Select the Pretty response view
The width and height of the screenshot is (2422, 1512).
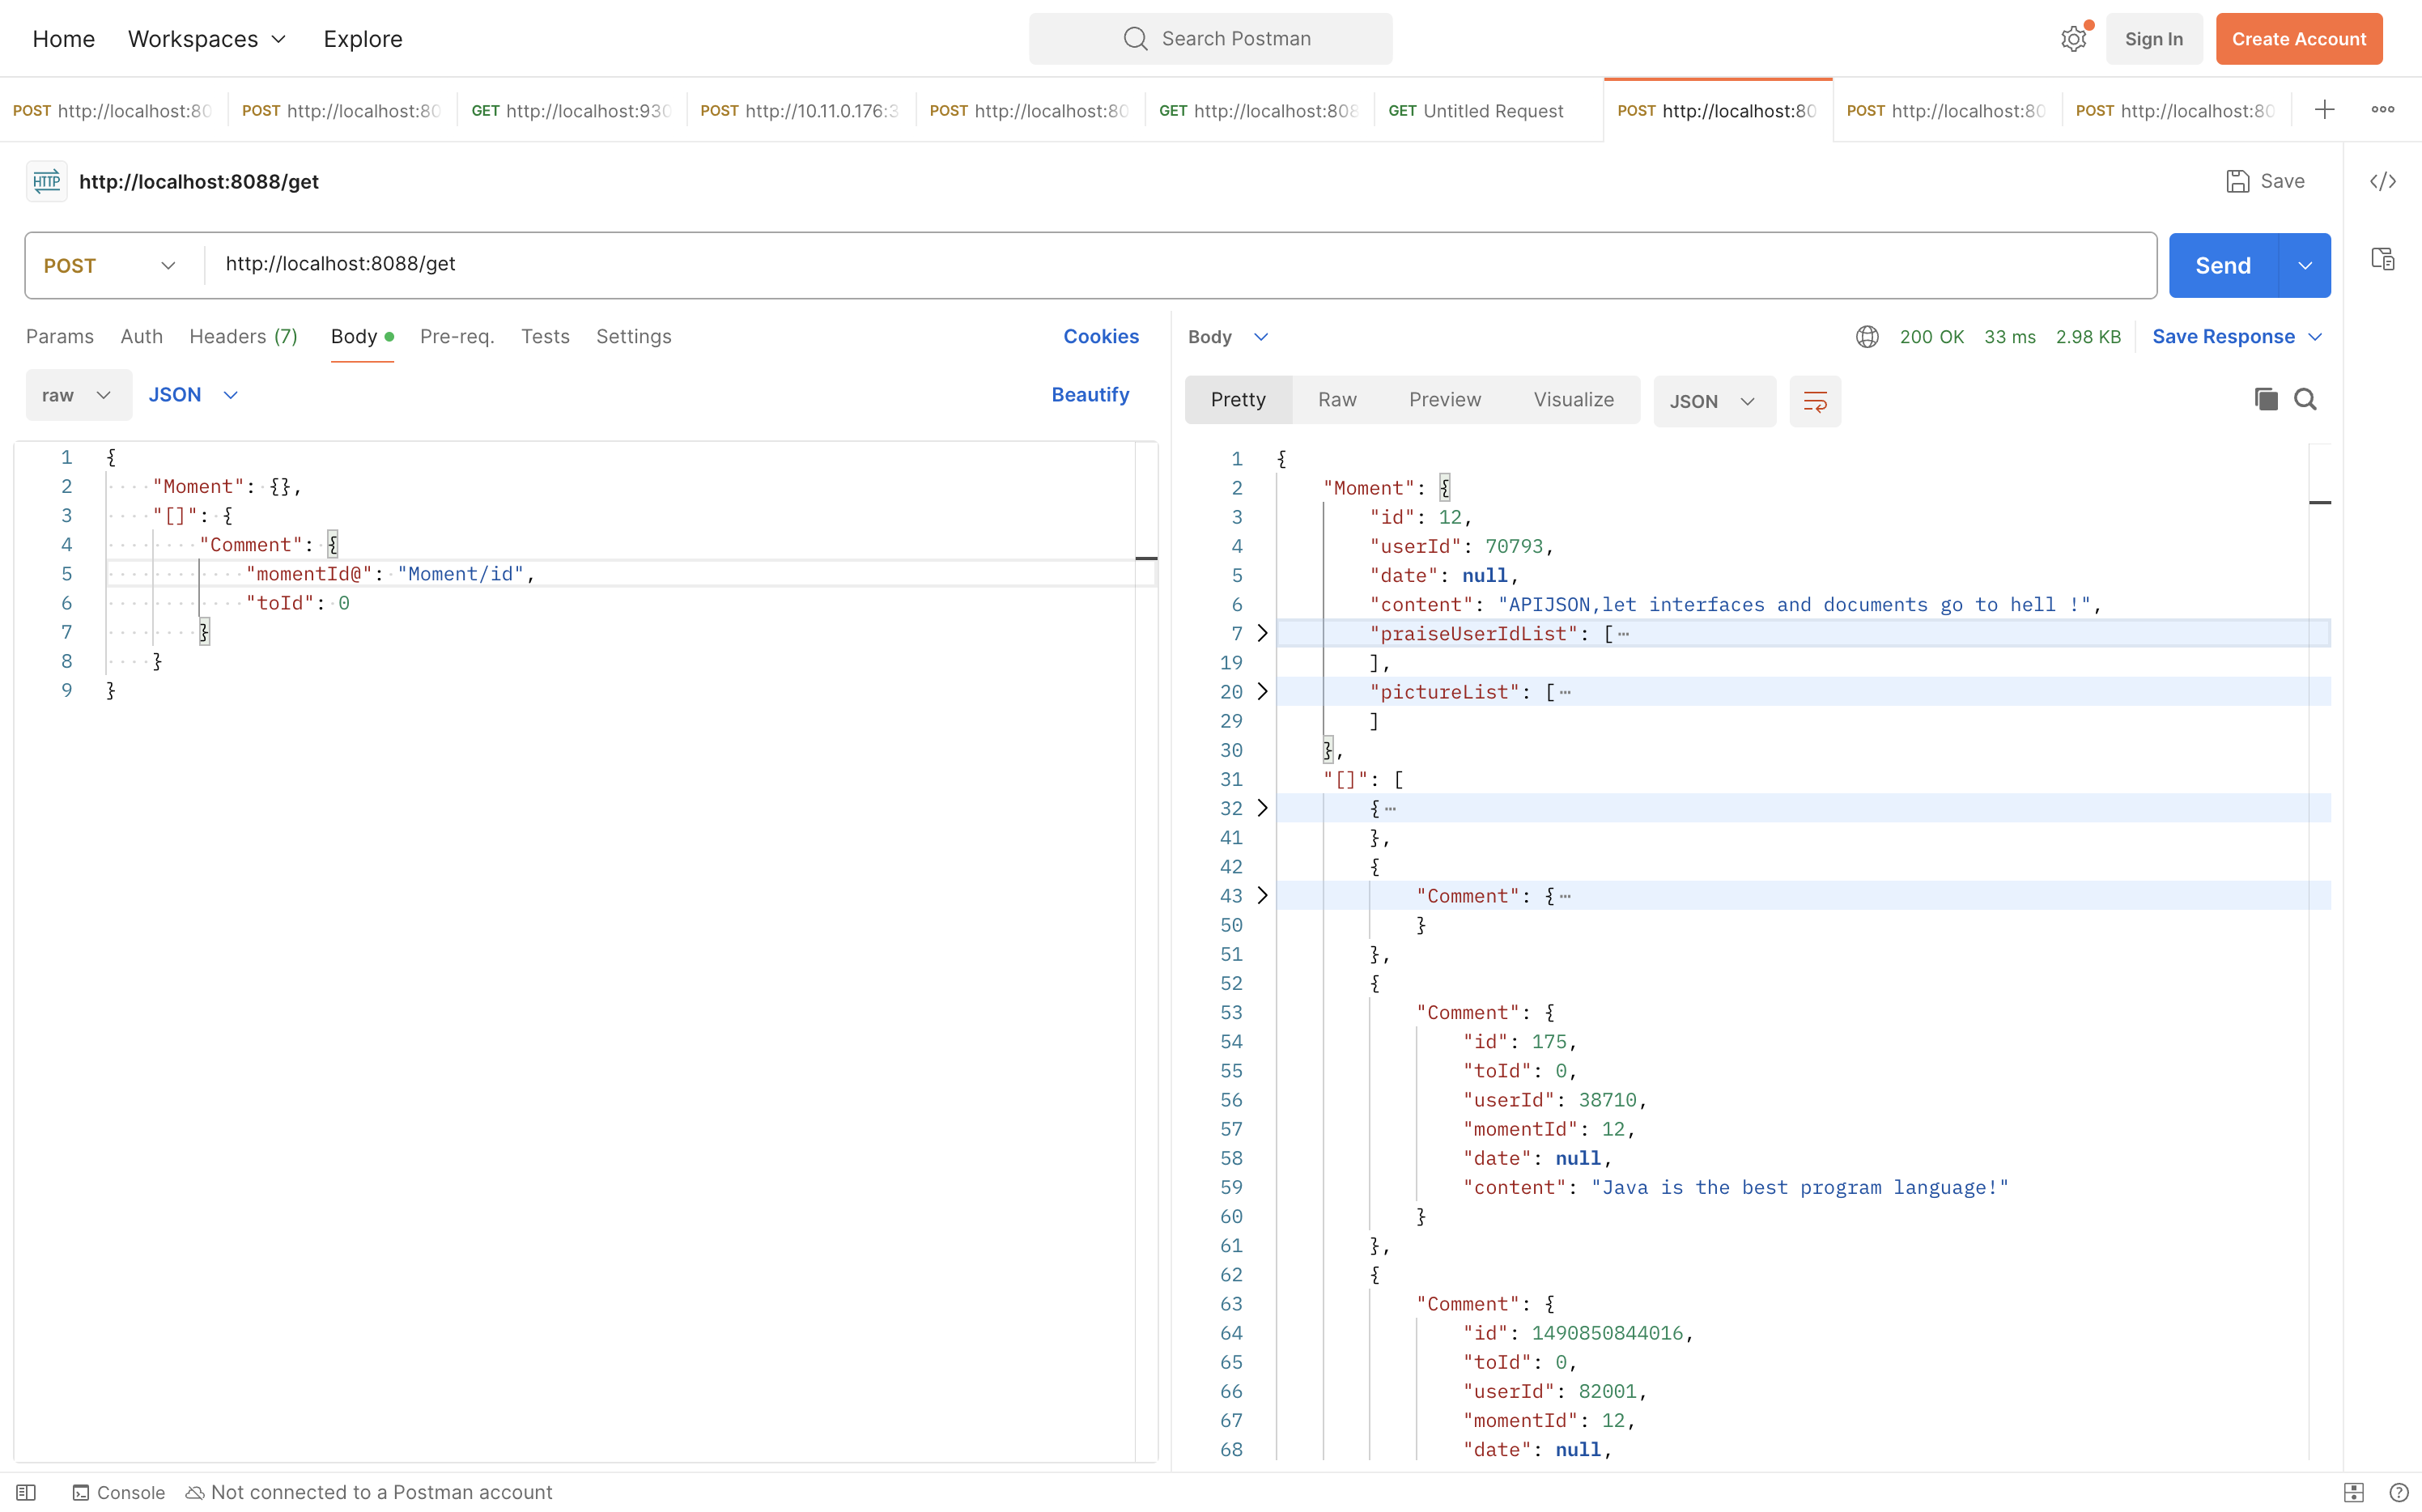1238,400
